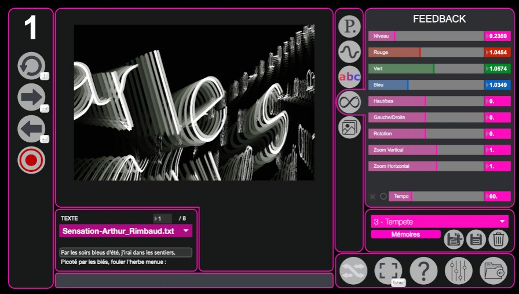This screenshot has height=294, width=519.
Task: Click the Zoom Horizontal value 1. field
Action: tap(498, 166)
